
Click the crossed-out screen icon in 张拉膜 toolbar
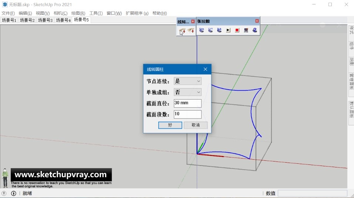click(x=246, y=30)
